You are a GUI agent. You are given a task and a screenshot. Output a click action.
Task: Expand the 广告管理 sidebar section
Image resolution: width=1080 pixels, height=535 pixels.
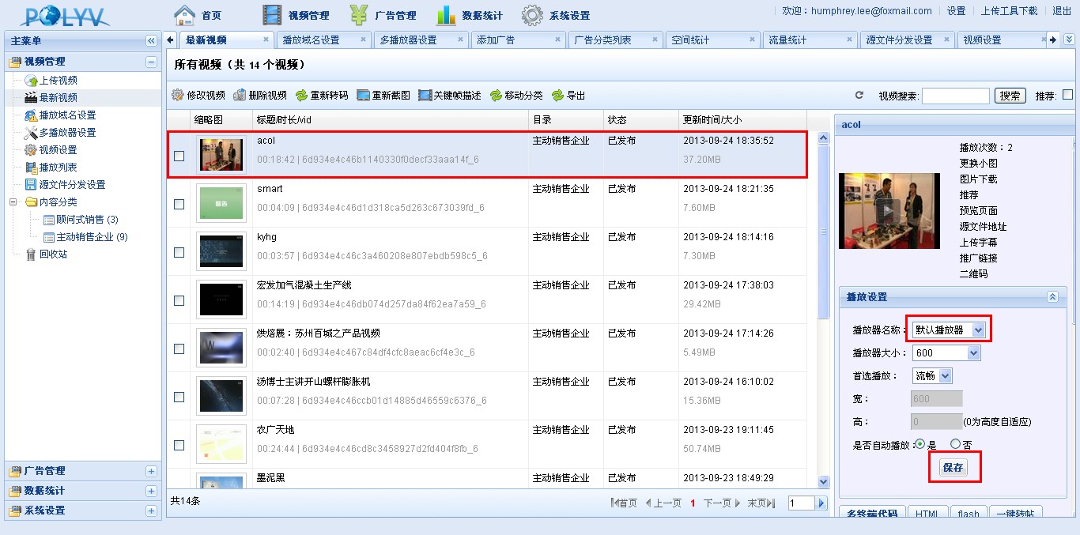[151, 471]
